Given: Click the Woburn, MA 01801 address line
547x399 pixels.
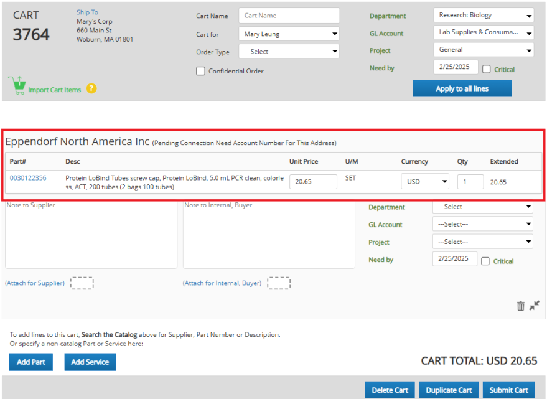Looking at the screenshot, I should click(105, 39).
